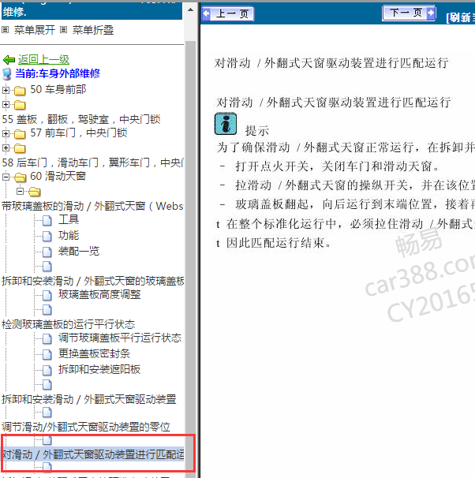Image resolution: width=475 pixels, height=478 pixels.
Task: Expand the 58 后车门 node
Action: pos(6,148)
